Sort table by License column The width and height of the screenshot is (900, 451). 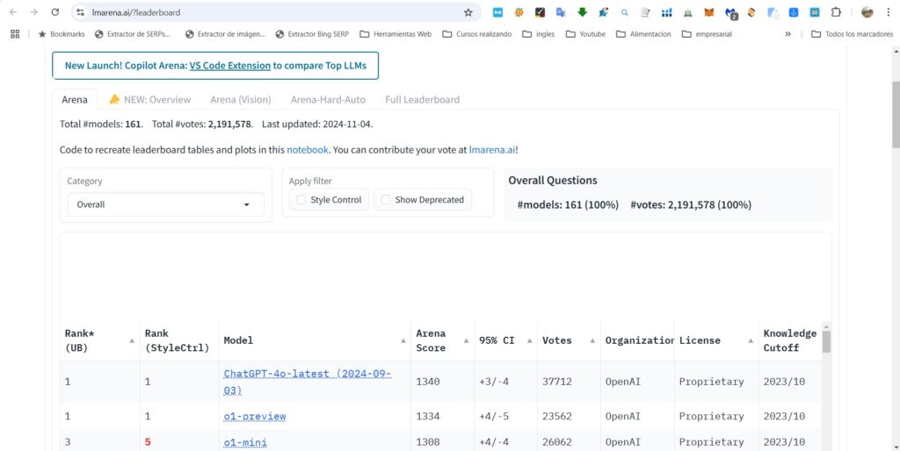[751, 340]
